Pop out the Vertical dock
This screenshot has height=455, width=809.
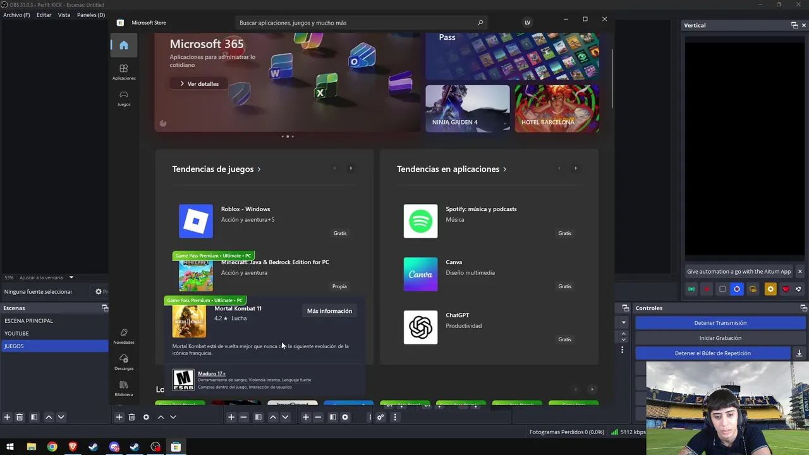pyautogui.click(x=794, y=25)
